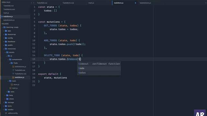
Task: Expand the bootstrap folder arrow
Action: tap(4, 34)
